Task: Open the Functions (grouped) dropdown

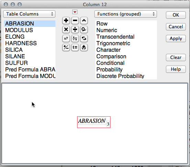Action: click(126, 14)
